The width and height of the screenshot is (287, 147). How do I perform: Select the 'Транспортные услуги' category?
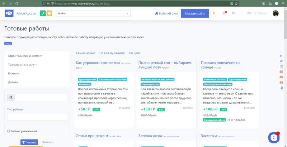tap(23, 65)
